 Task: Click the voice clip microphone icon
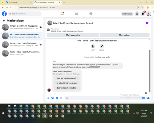coord(48,98)
